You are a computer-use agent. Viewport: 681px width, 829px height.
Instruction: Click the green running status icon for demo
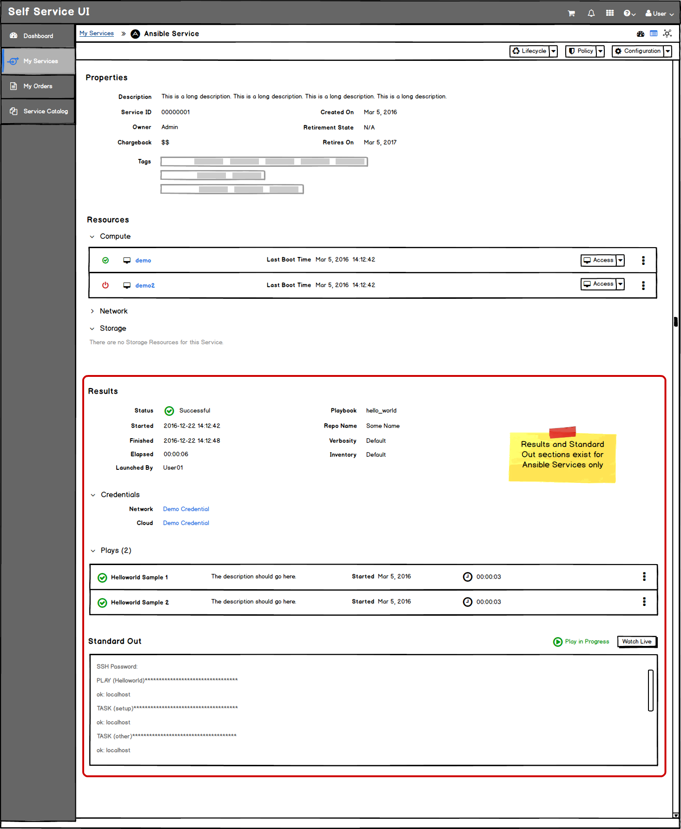[x=106, y=260]
